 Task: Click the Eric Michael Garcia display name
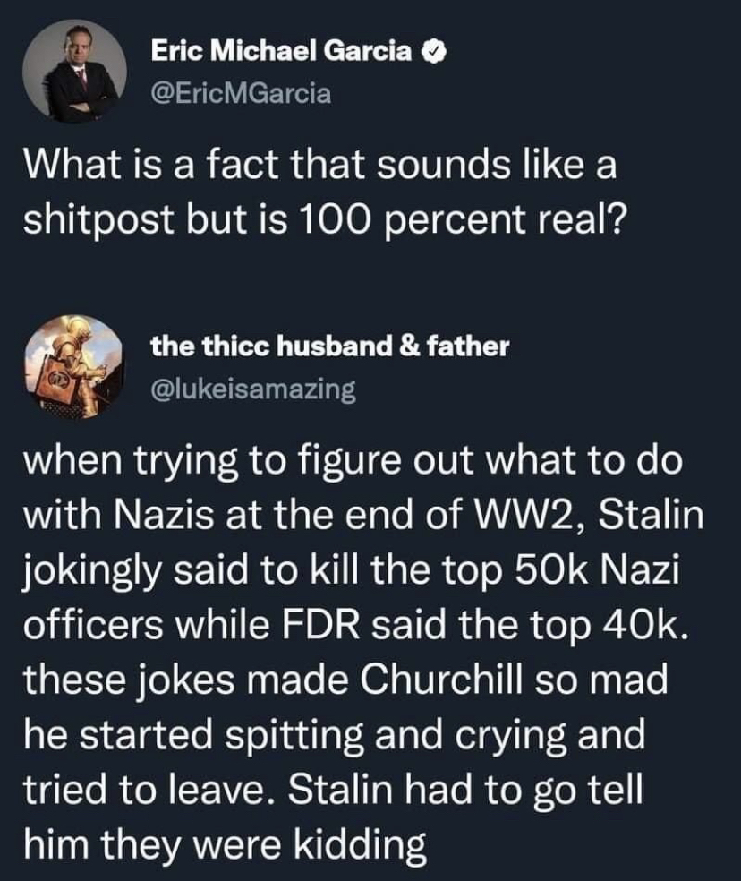[x=281, y=52]
